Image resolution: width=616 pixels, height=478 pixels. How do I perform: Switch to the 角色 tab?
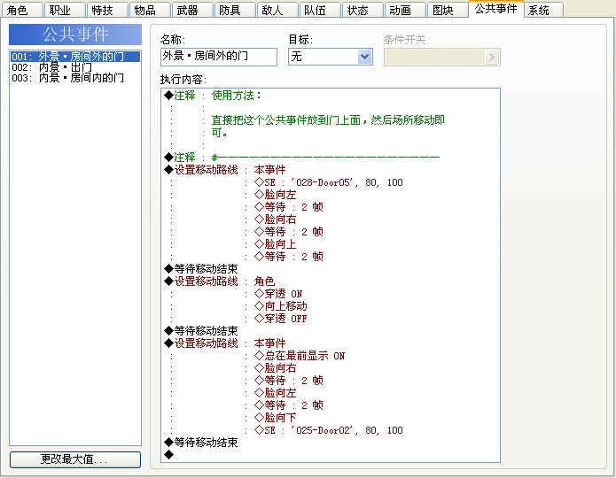pyautogui.click(x=22, y=10)
